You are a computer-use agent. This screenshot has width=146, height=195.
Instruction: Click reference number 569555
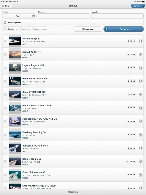click(25, 44)
